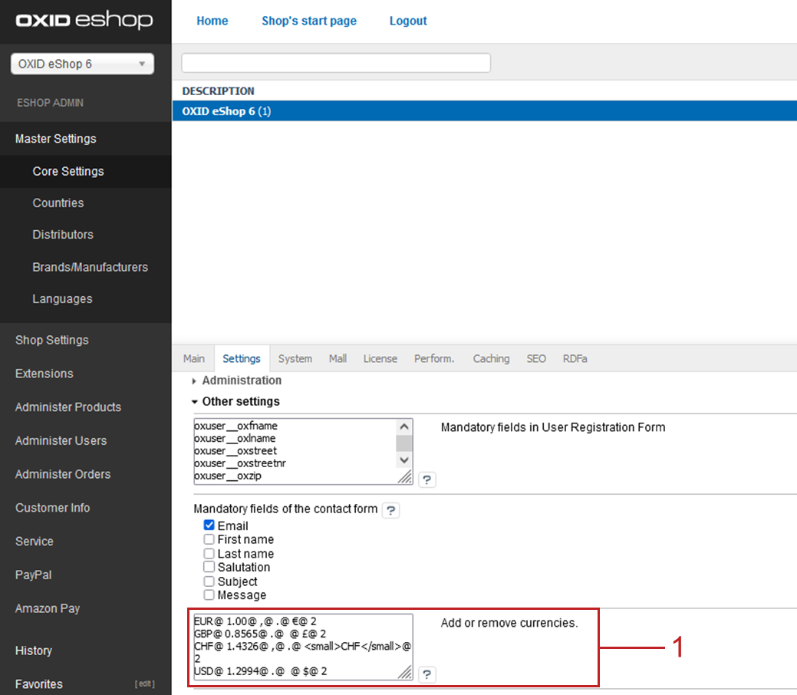This screenshot has width=797, height=695.
Task: Click into the currencies textarea
Action: 295,646
